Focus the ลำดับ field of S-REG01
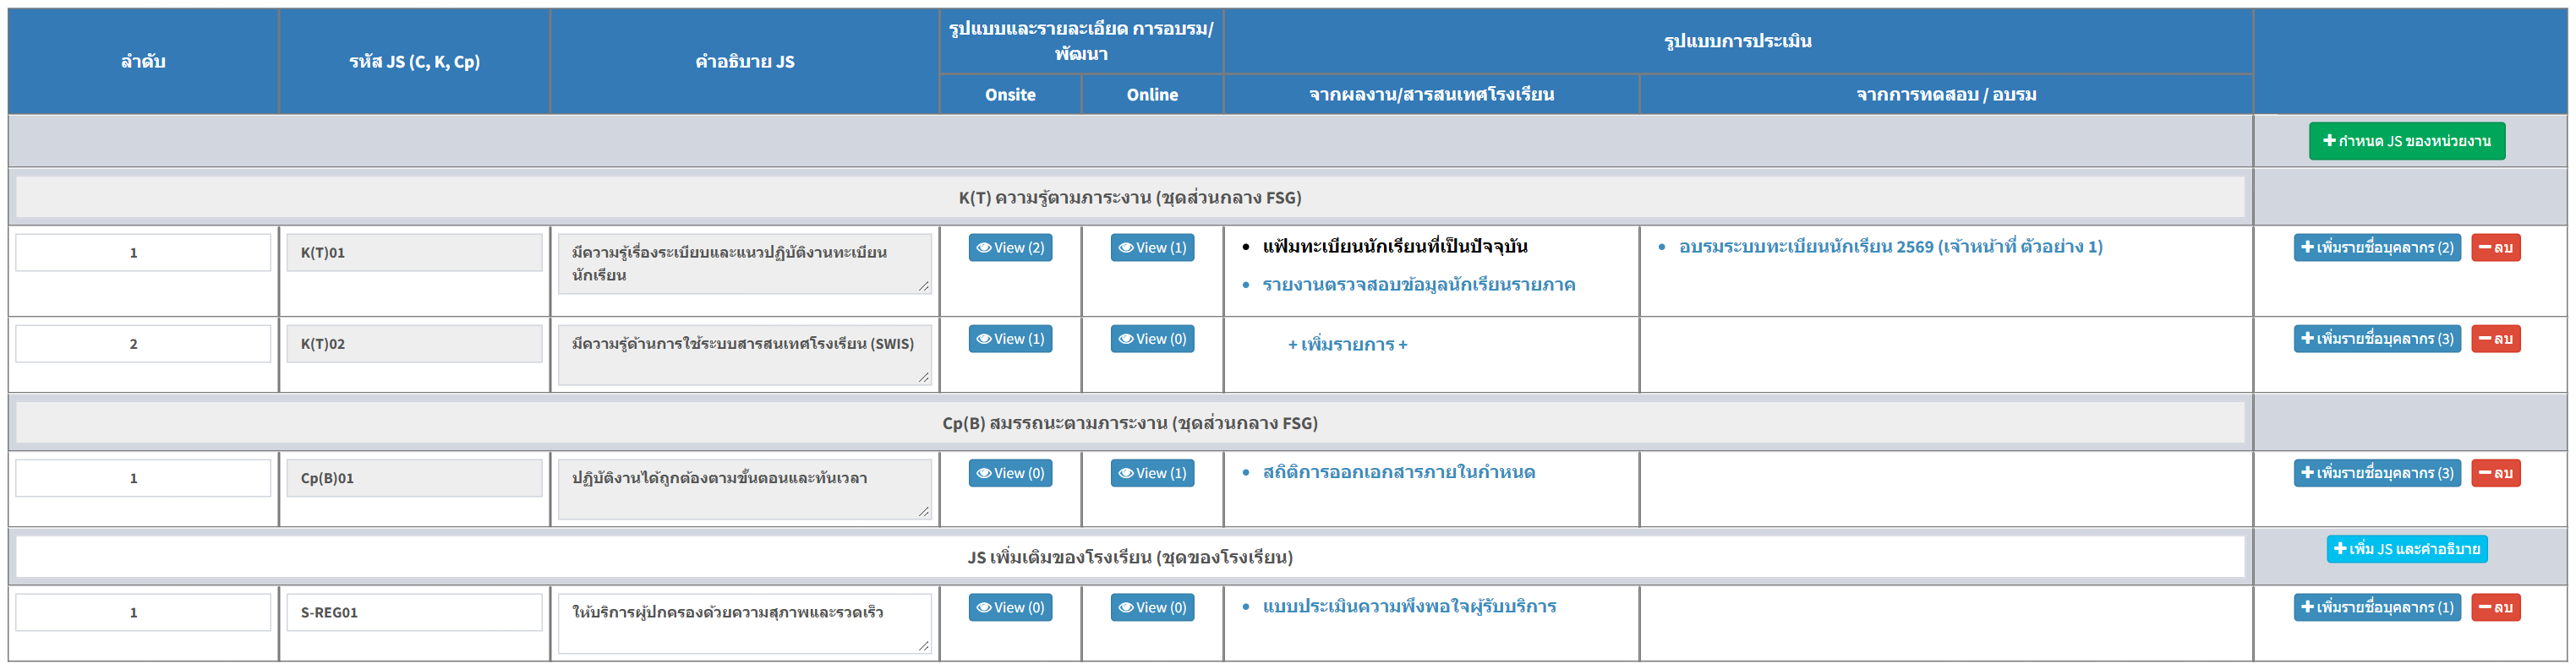 tap(143, 612)
